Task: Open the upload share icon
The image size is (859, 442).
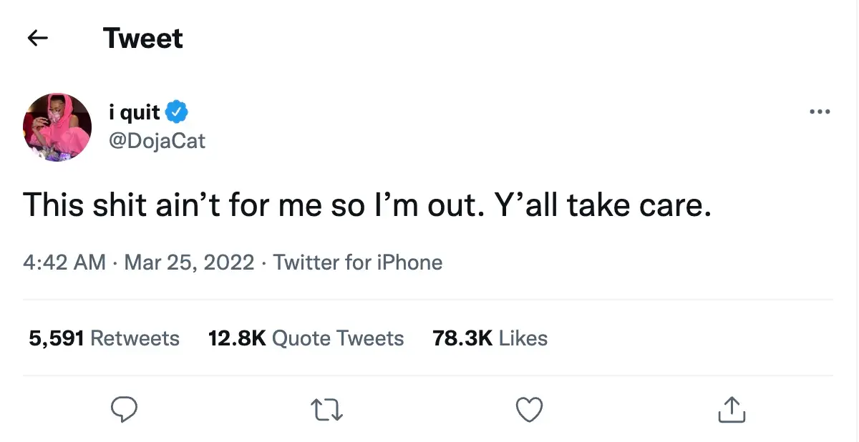Action: click(731, 409)
